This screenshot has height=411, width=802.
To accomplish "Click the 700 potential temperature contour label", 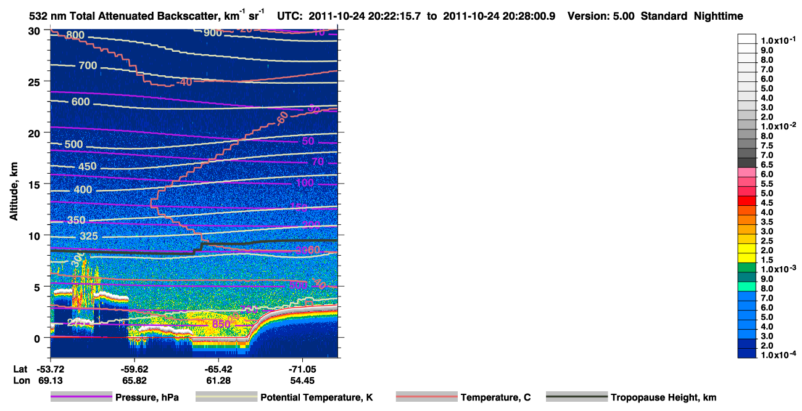I will click(88, 65).
